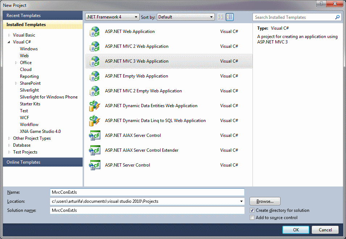Screen dimensions: 346x239
Task: Open the Recent Templates section
Action: coord(43,16)
